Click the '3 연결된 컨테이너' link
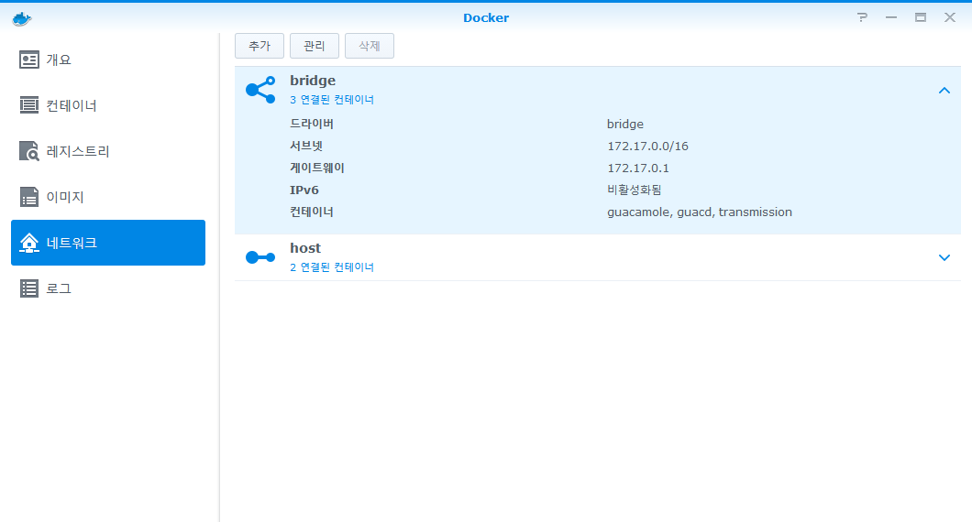 coord(332,100)
